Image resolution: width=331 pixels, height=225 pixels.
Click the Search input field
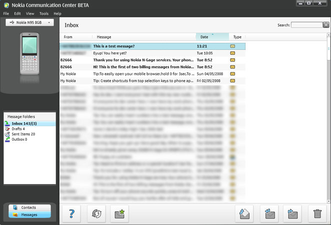(306, 25)
